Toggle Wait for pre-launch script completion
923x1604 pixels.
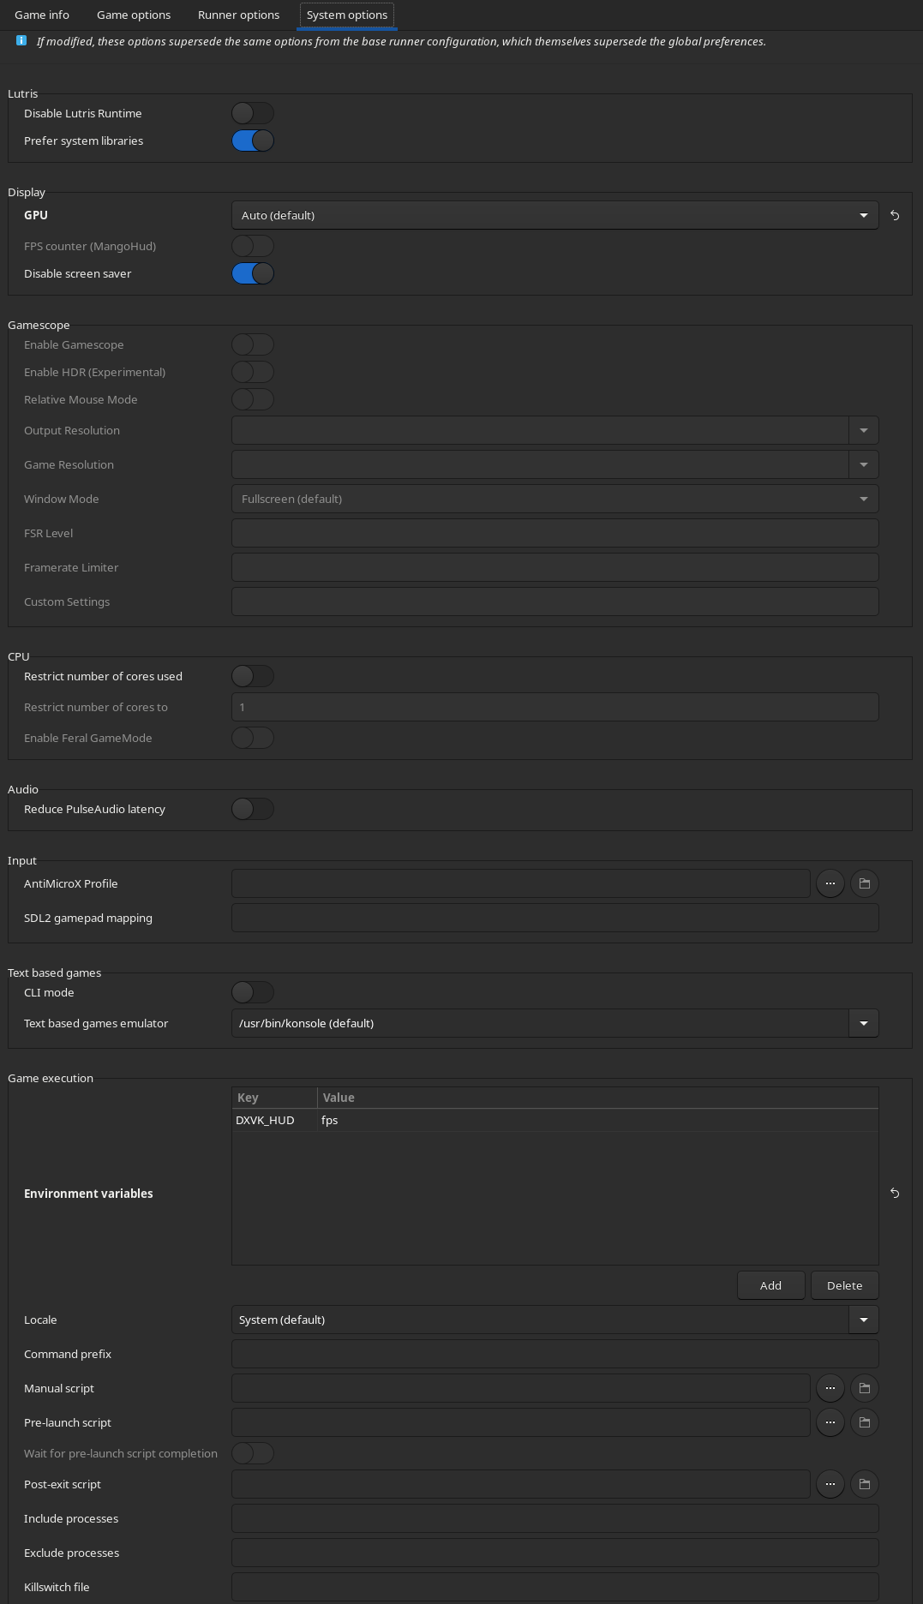point(253,1453)
